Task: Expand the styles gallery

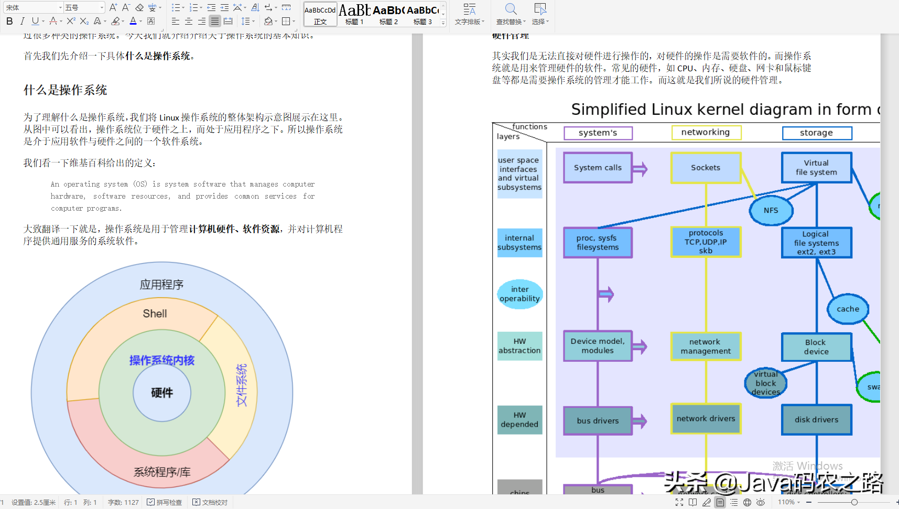Action: 443,23
